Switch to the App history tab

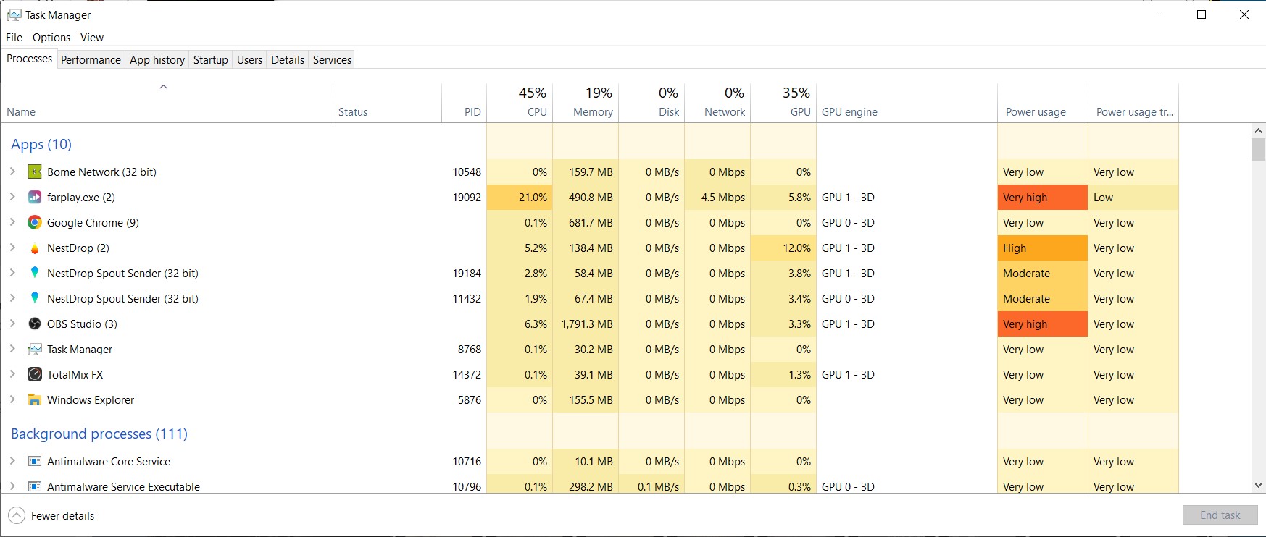[x=157, y=59]
